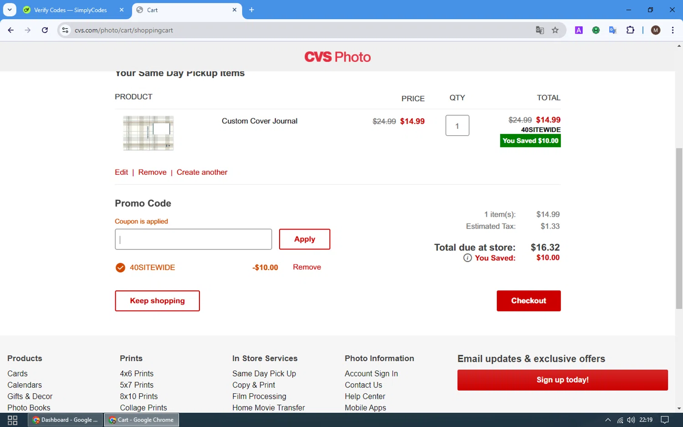The image size is (683, 427).
Task: Remove the Custom Cover Journal from cart
Action: [x=153, y=172]
